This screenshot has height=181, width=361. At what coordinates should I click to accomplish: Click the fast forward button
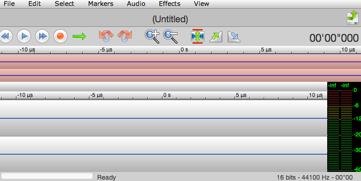click(42, 36)
